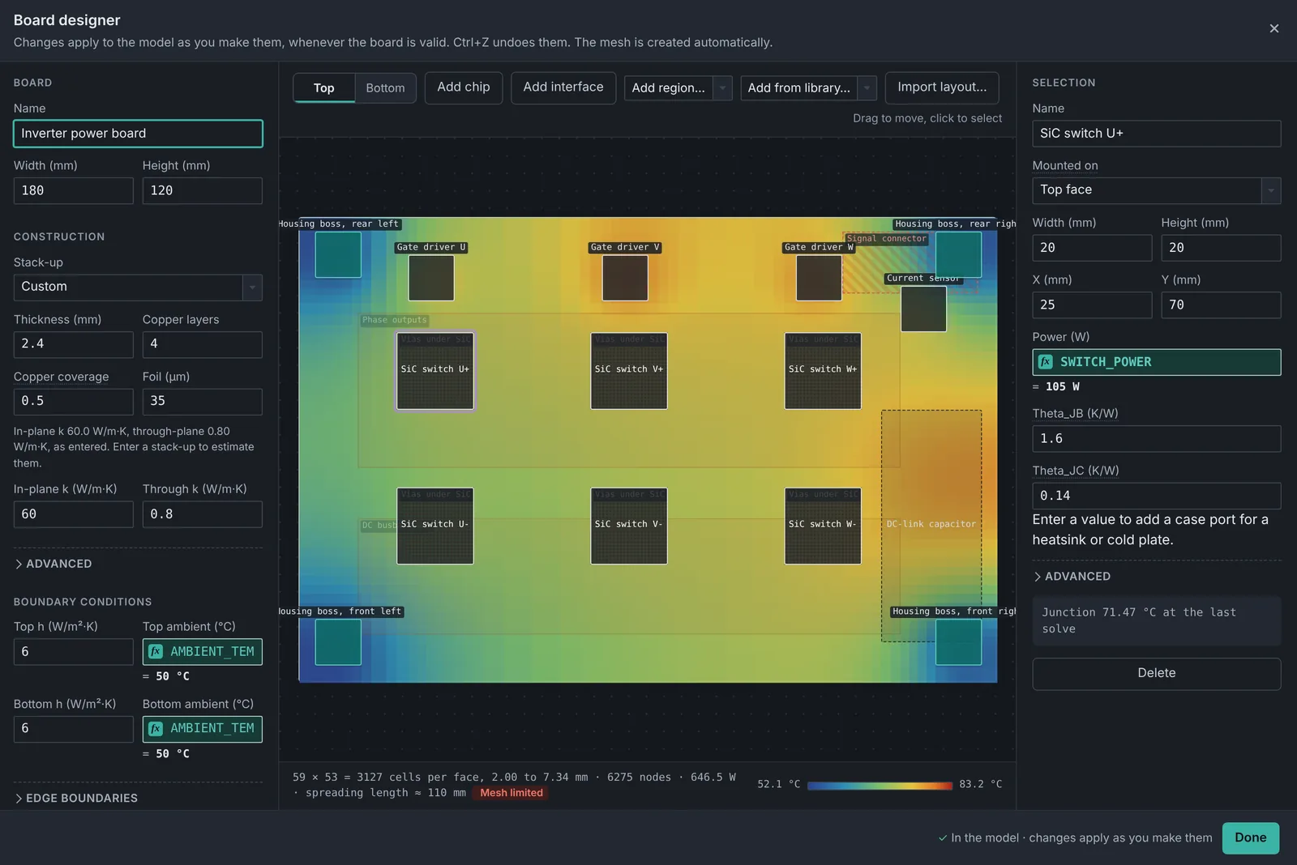Click the Mesh limited warning badge

pos(512,794)
